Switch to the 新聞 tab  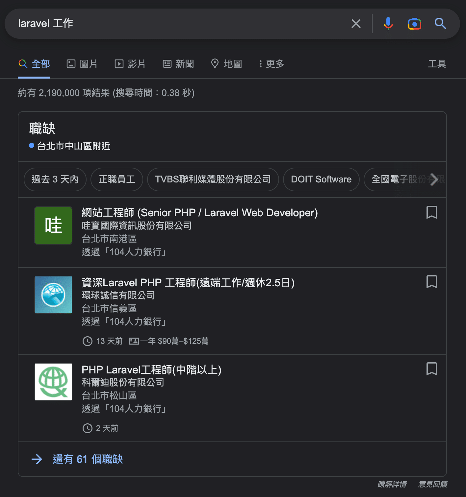(x=178, y=64)
